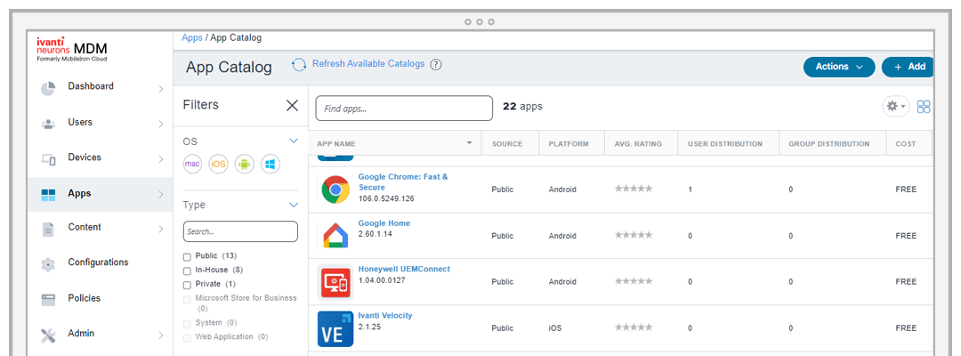
Task: Click the disabled Web Application checkbox
Action: pyautogui.click(x=187, y=337)
